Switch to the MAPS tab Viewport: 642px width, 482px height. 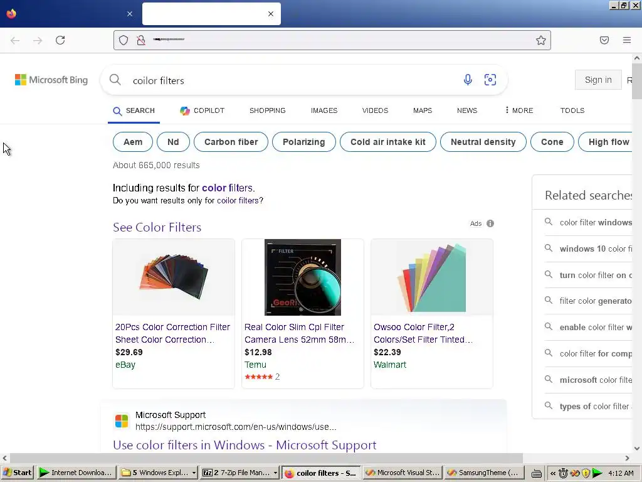tap(423, 110)
